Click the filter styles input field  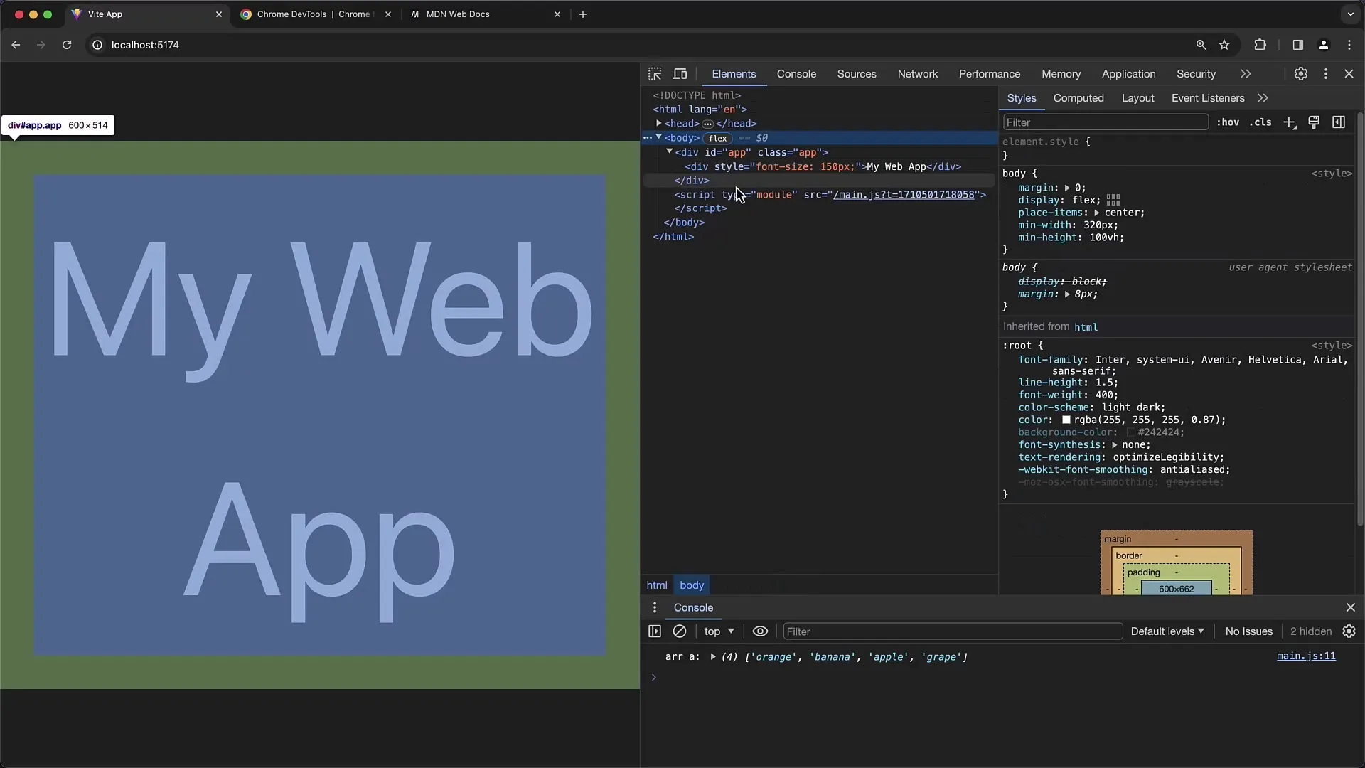pos(1104,122)
